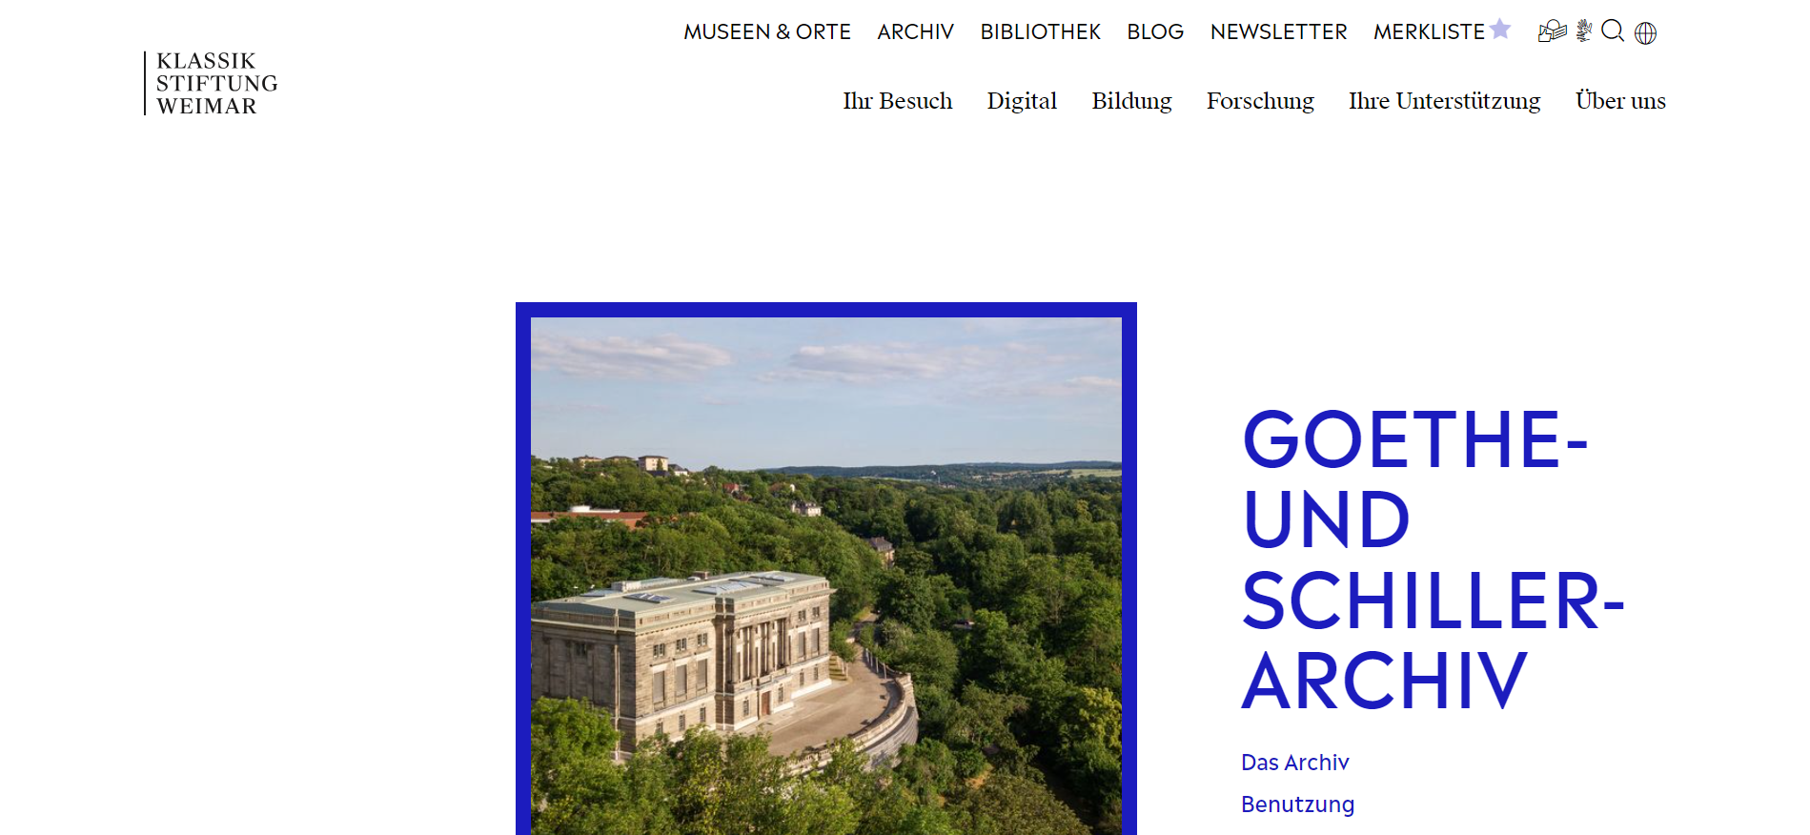Screen dimensions: 1810x835
Task: Click the archive building aerial photo
Action: pyautogui.click(x=826, y=576)
